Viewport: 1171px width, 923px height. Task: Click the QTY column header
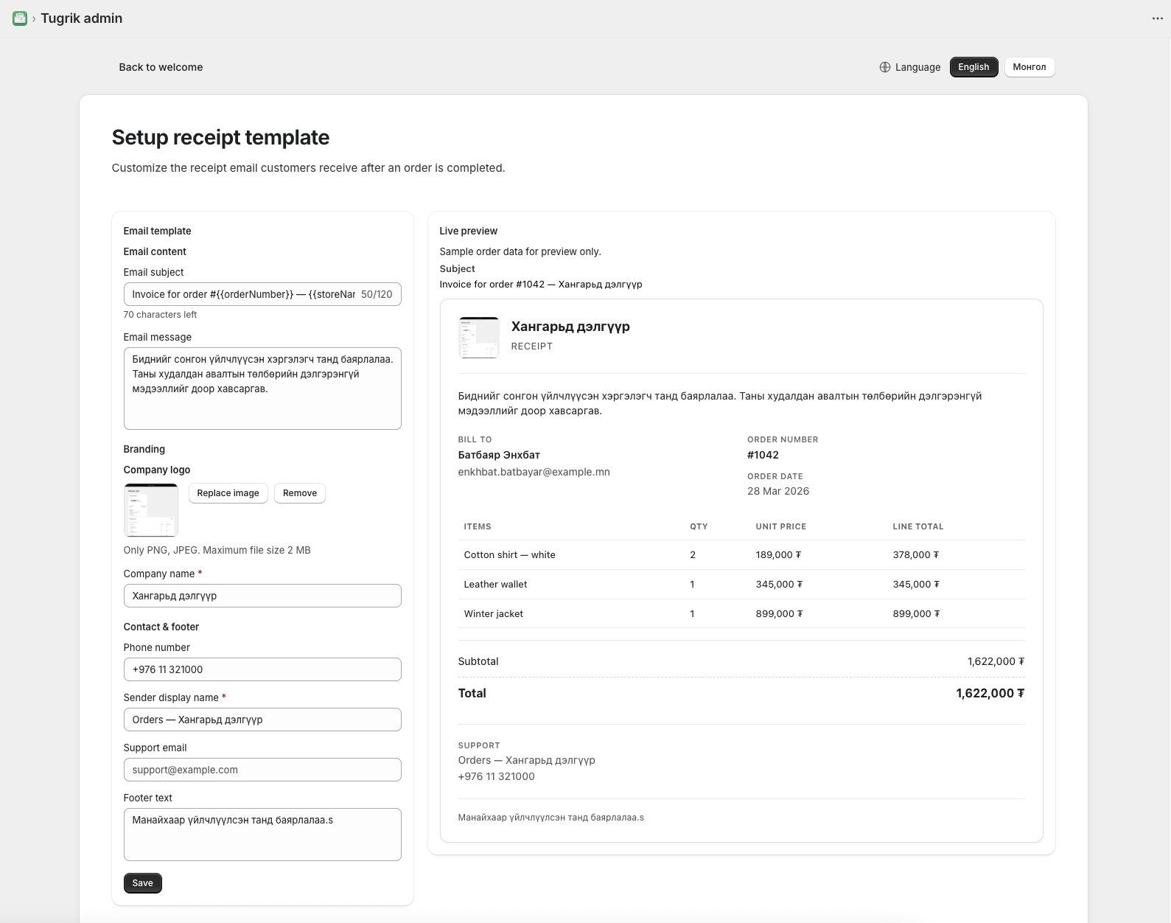click(x=699, y=526)
